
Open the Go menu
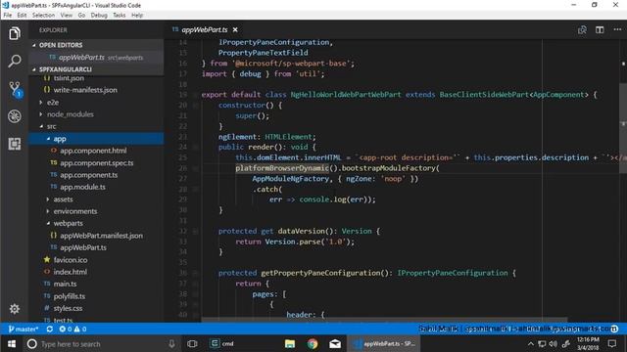[81, 16]
